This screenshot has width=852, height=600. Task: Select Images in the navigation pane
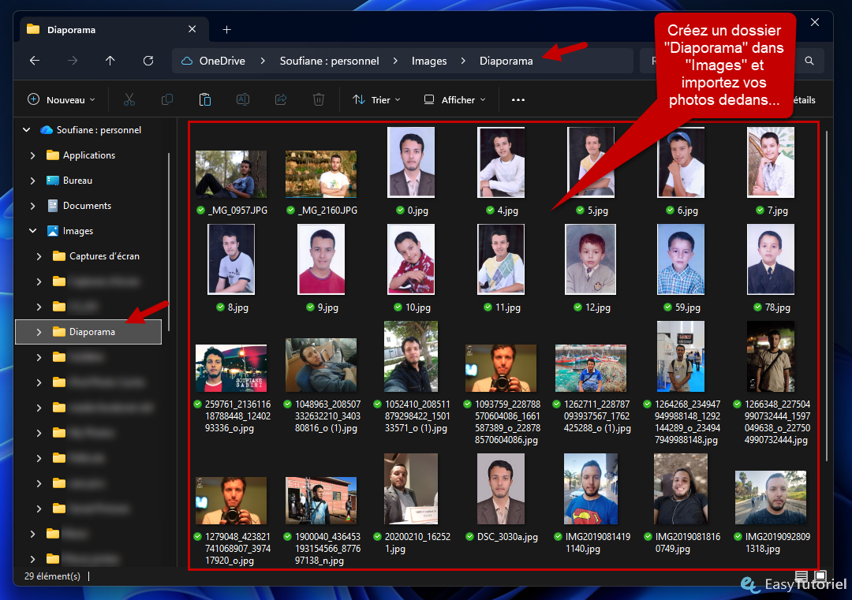coord(78,231)
